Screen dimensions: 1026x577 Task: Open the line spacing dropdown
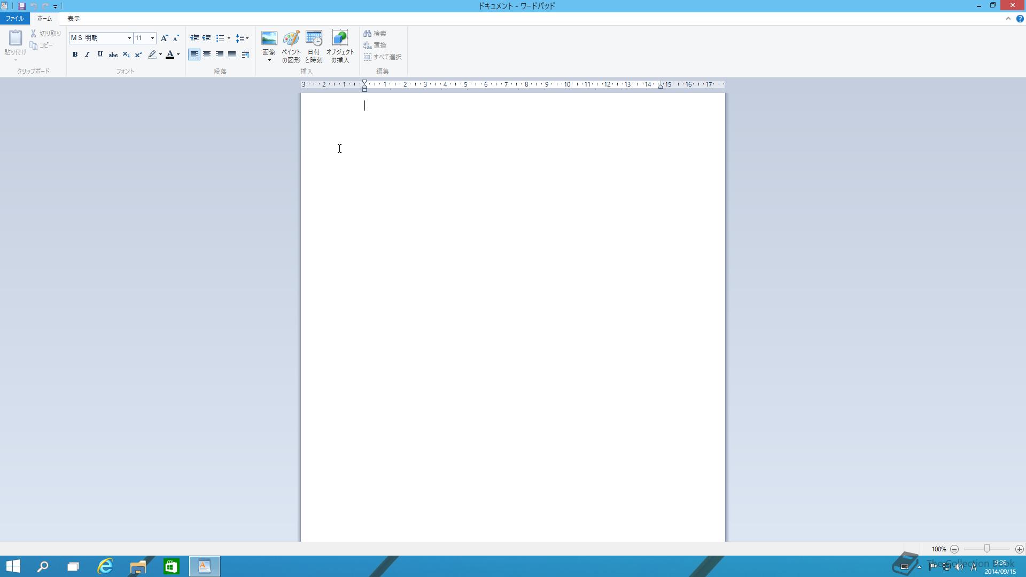(x=242, y=38)
